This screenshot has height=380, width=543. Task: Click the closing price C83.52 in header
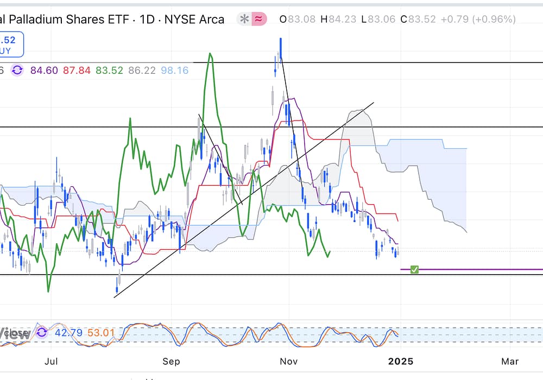[x=418, y=20]
